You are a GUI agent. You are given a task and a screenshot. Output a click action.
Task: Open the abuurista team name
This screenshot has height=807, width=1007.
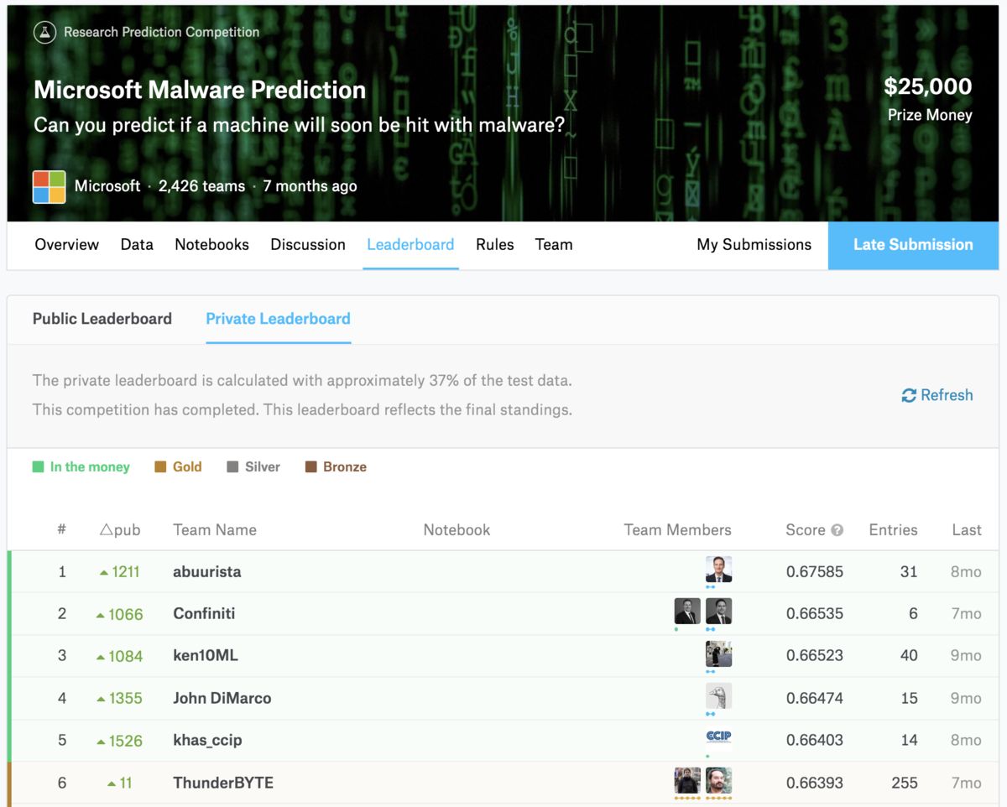(207, 572)
